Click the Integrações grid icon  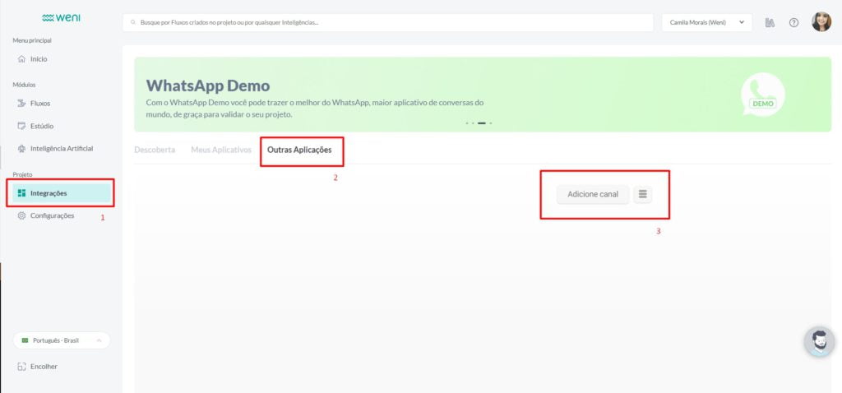[21, 193]
